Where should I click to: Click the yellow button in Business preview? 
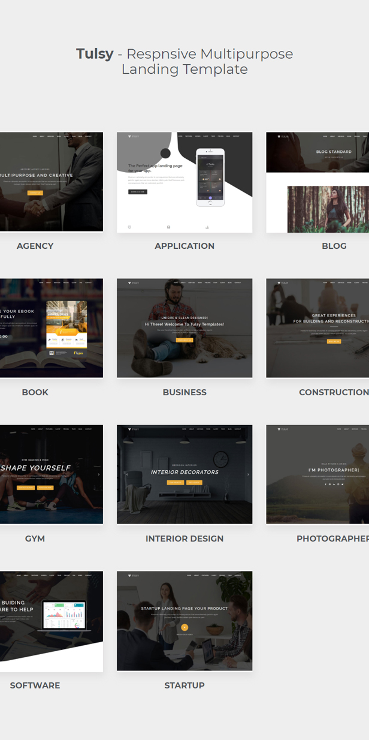(184, 340)
